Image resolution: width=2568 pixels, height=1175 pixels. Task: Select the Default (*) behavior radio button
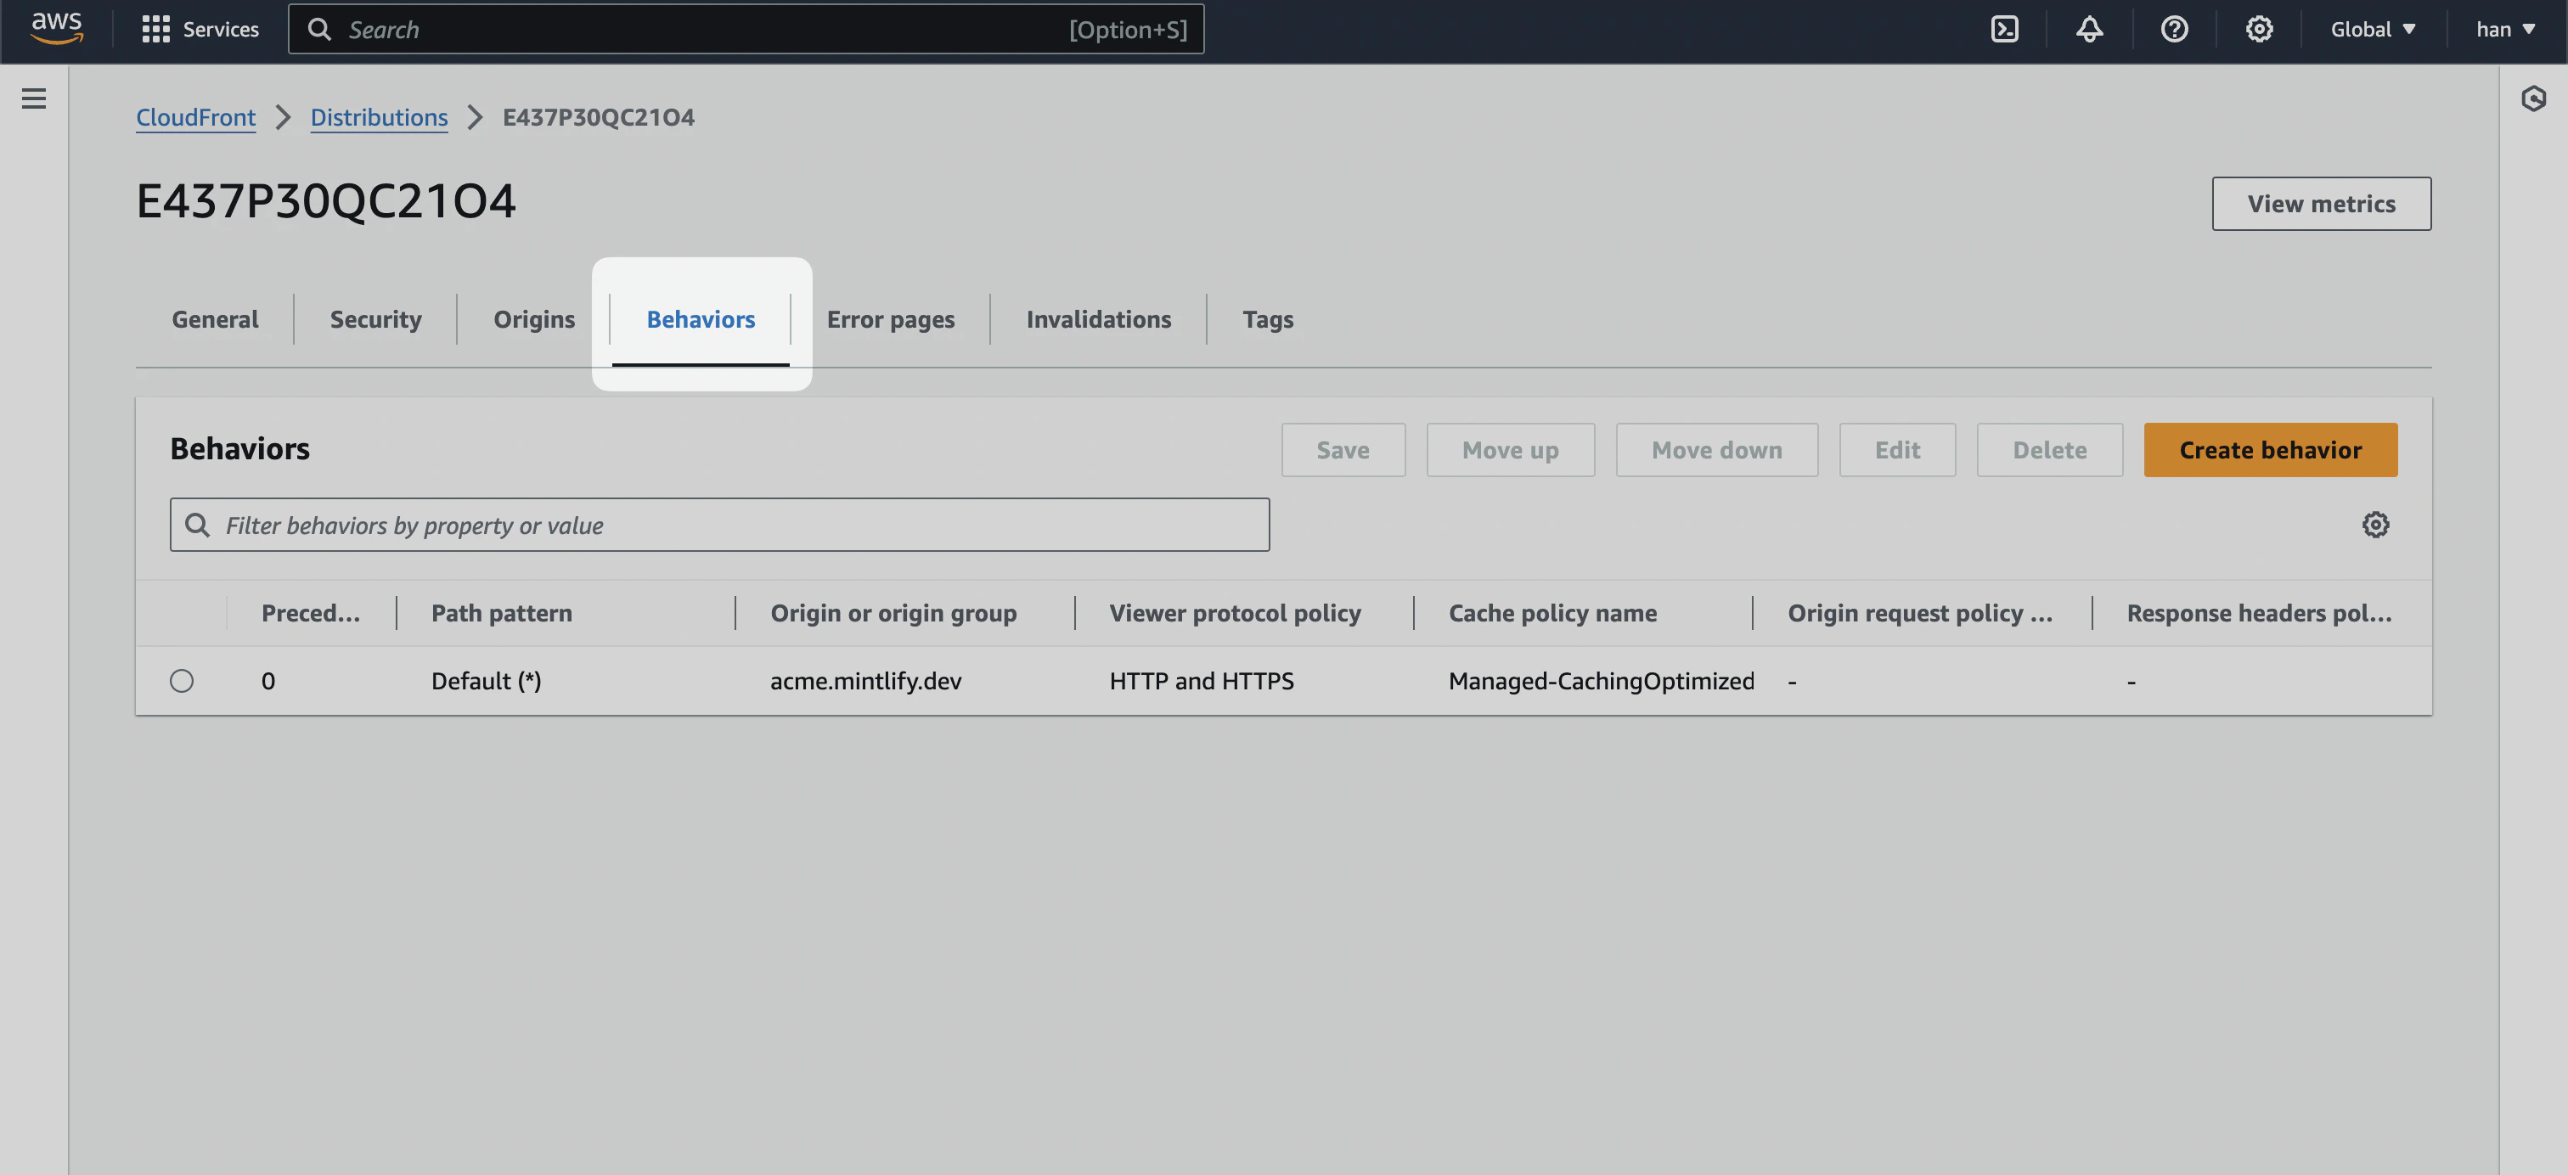click(182, 681)
